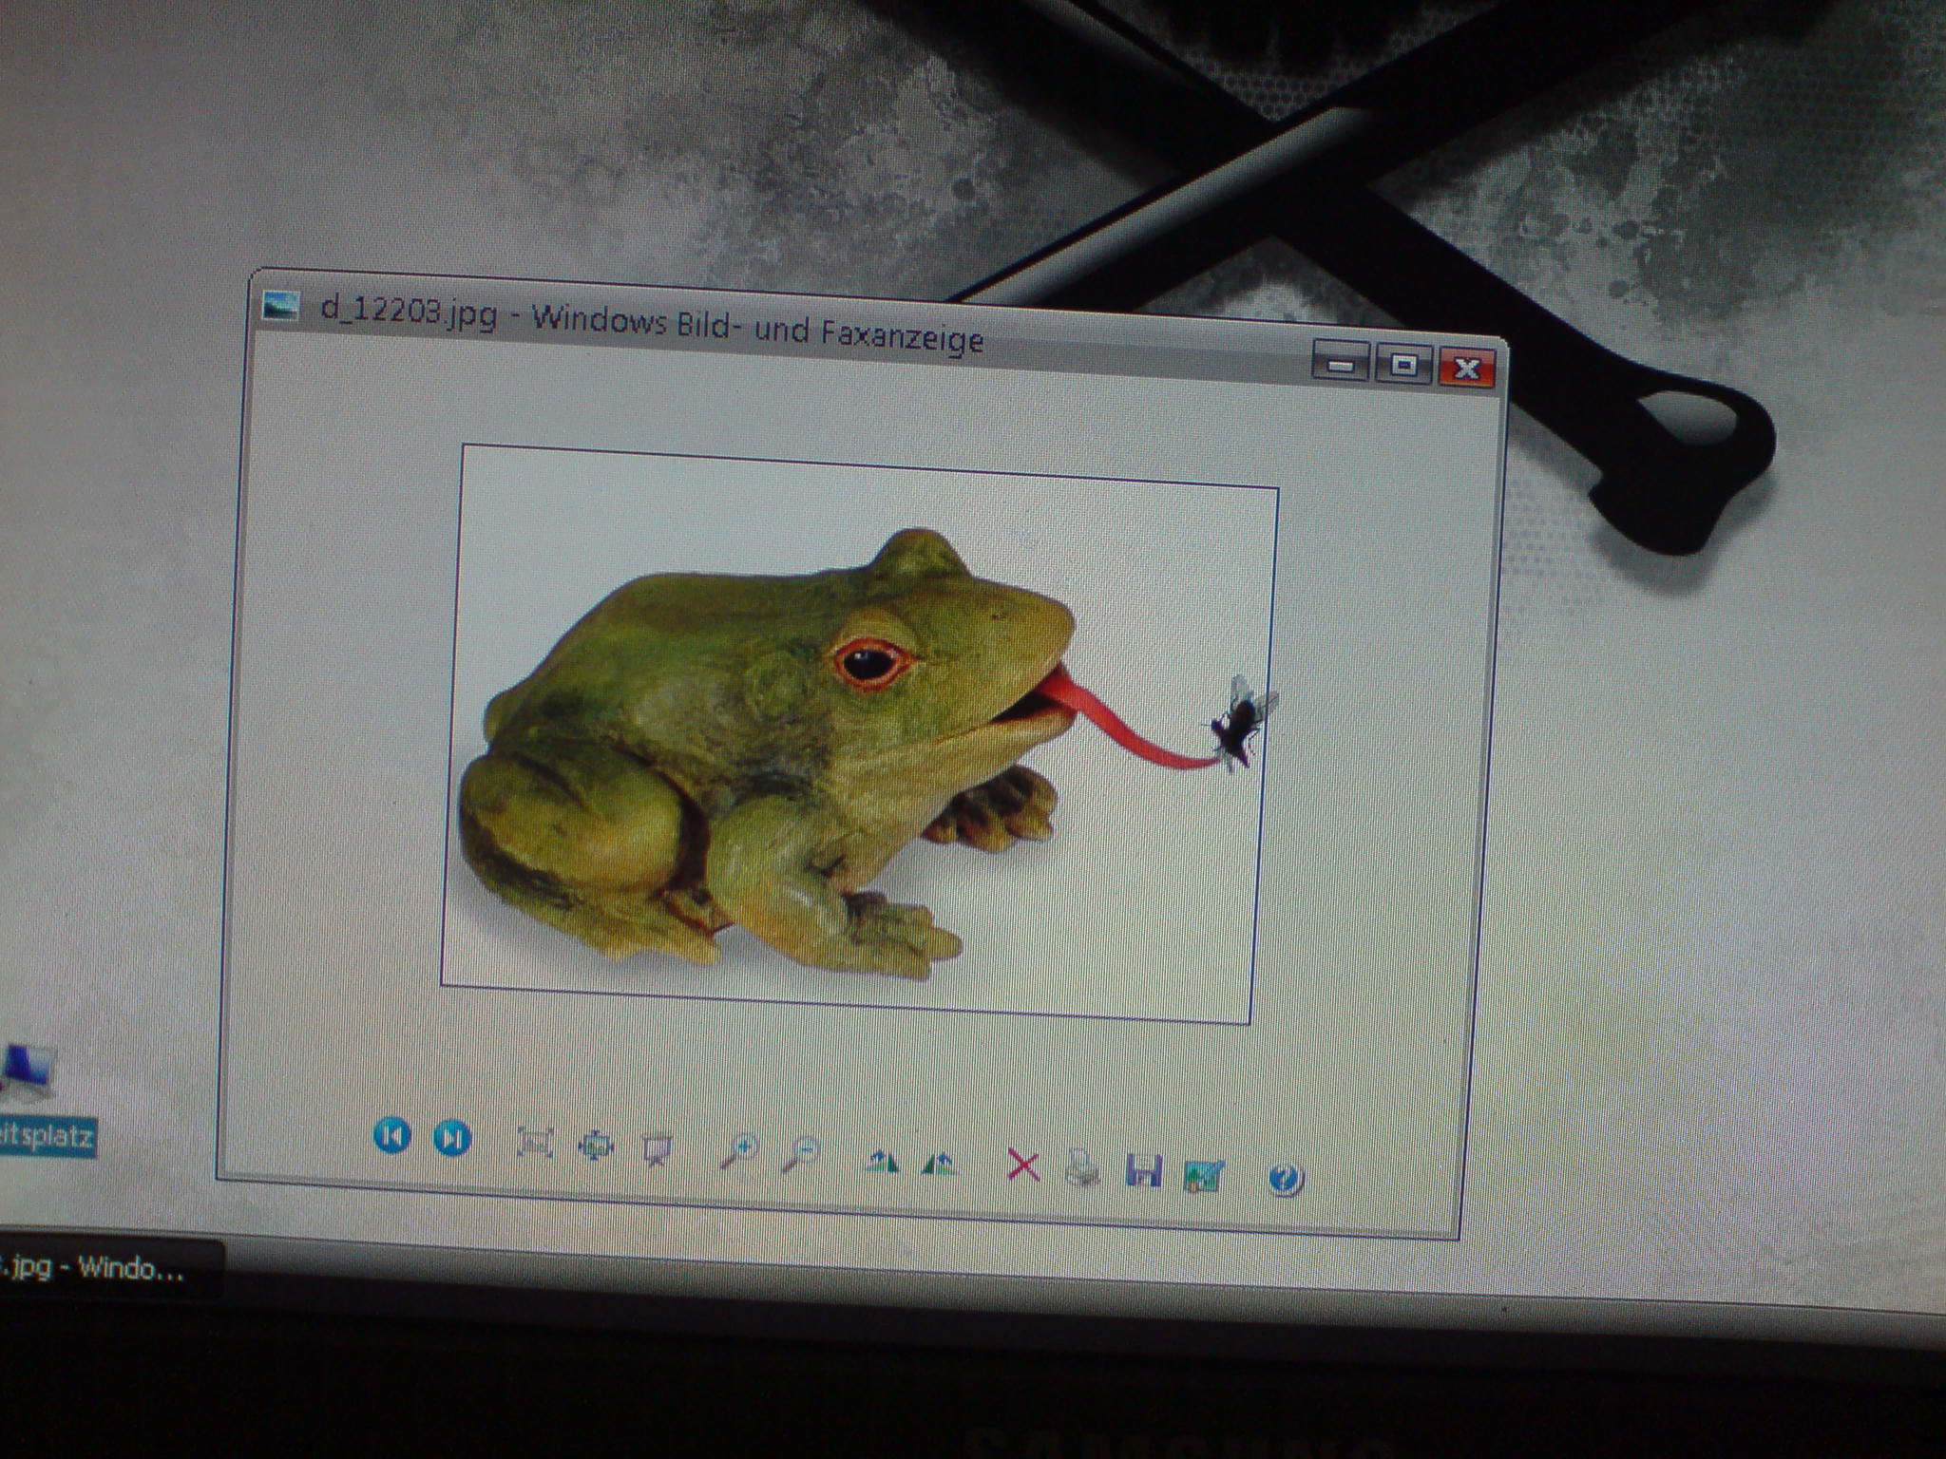Go to the previous image
The image size is (1946, 1459).
click(392, 1135)
